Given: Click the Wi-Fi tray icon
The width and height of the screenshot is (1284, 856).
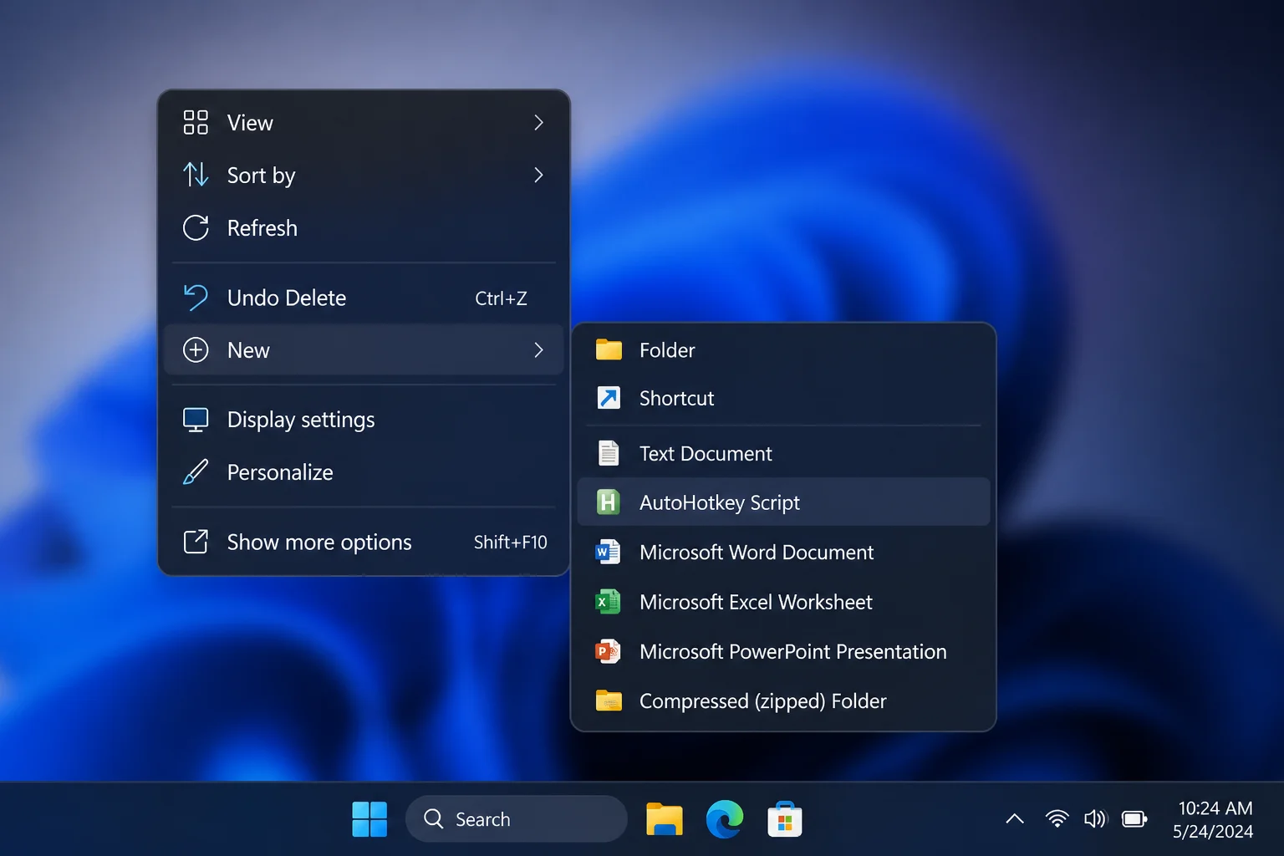Looking at the screenshot, I should 1057,818.
